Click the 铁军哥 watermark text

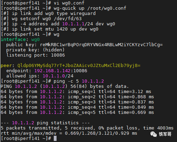tap(165, 134)
